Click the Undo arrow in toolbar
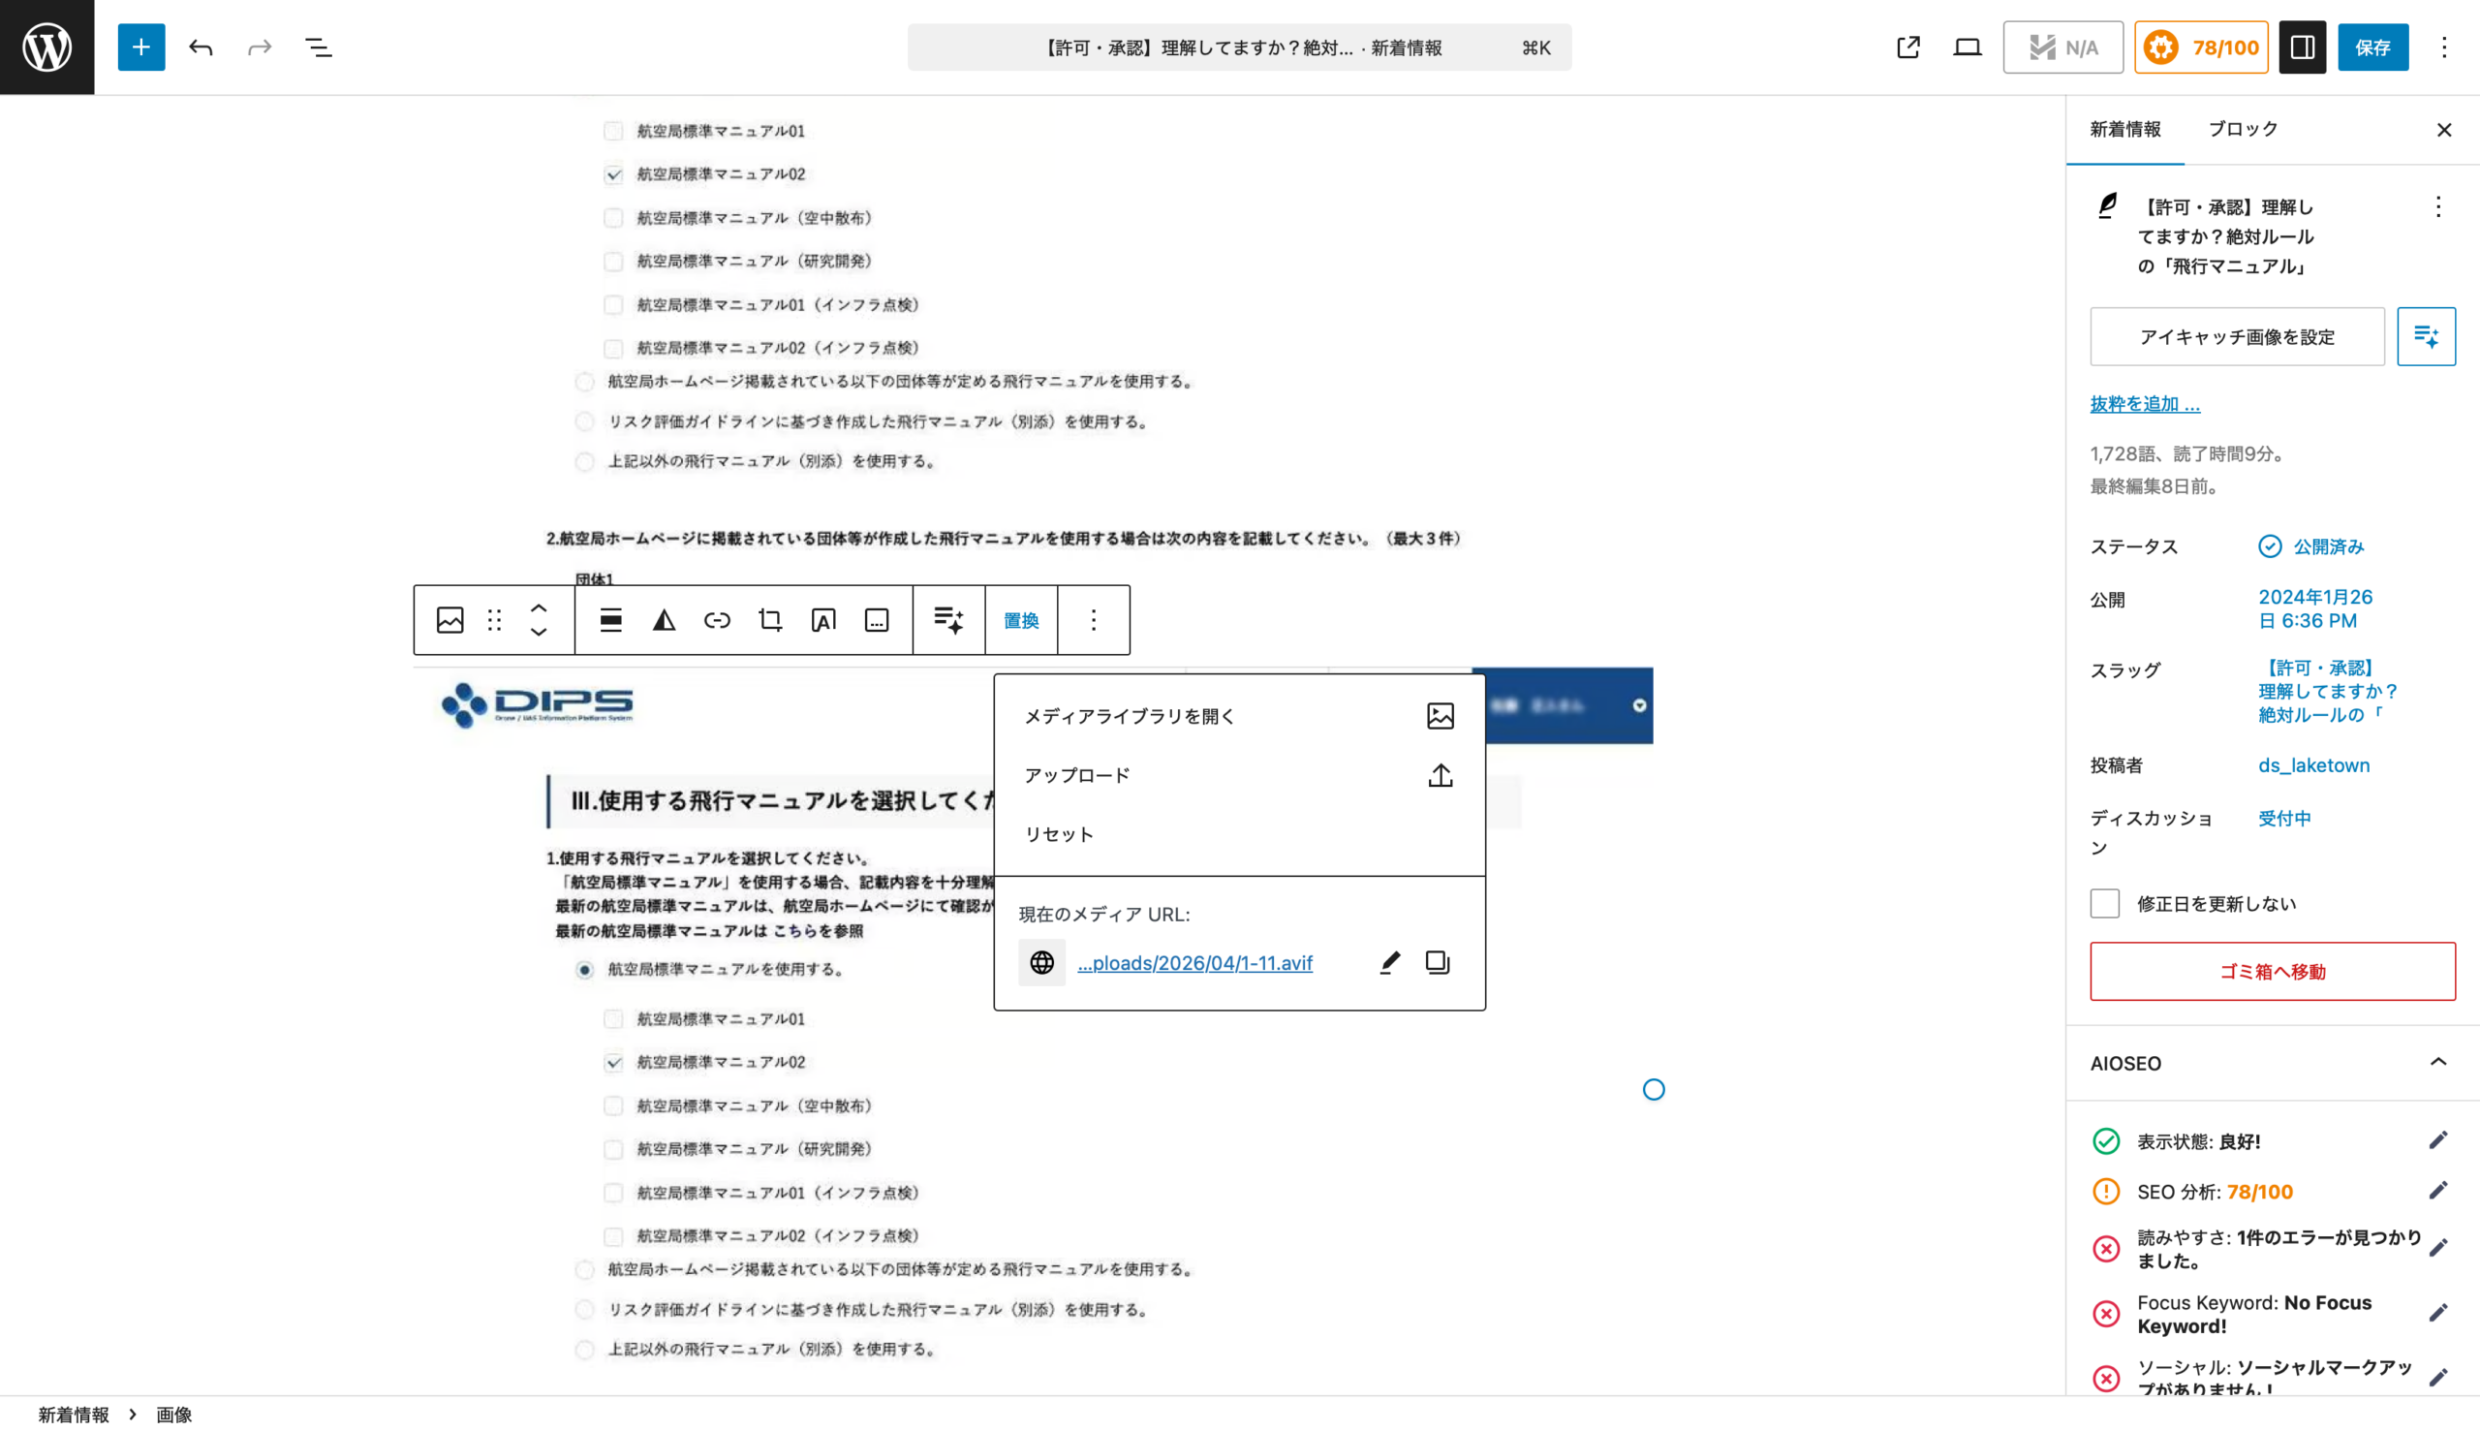Screen dimensions: 2480x1432 click(x=201, y=47)
